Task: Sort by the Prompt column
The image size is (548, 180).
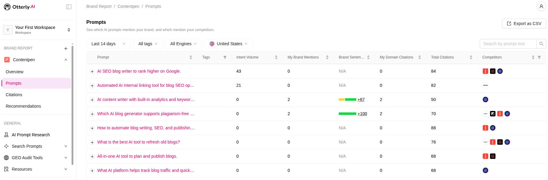Action: (191, 57)
